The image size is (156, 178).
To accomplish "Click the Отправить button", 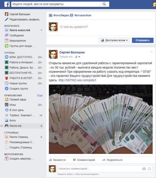I will click(143, 40).
